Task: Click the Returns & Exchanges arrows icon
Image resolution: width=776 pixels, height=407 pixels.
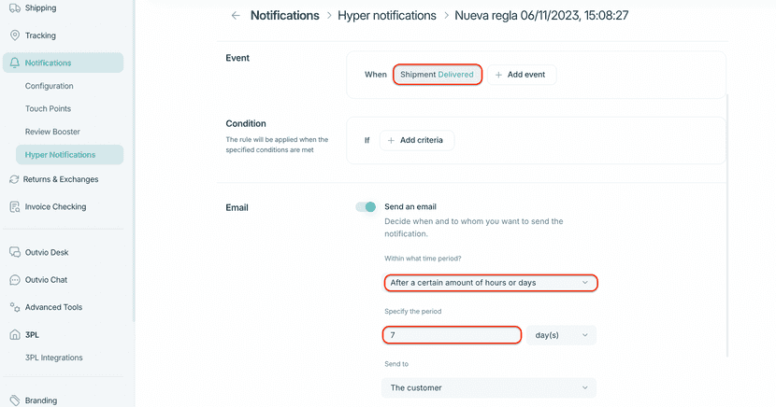Action: (x=14, y=179)
